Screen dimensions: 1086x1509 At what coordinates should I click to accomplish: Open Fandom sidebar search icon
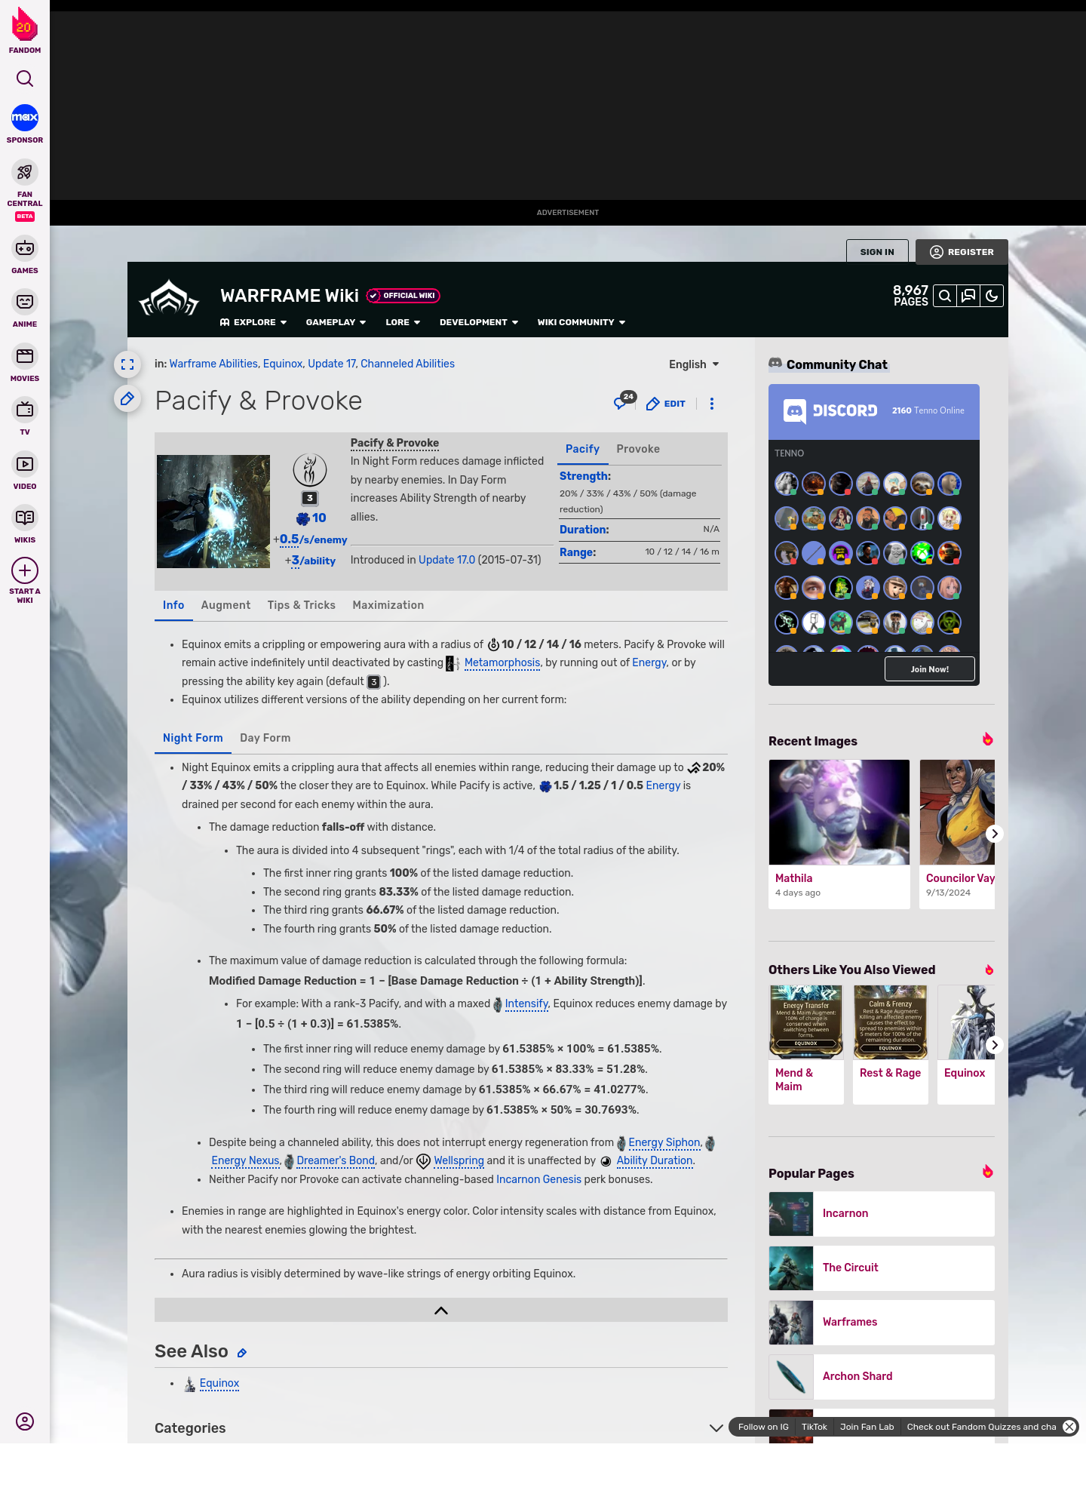[25, 78]
